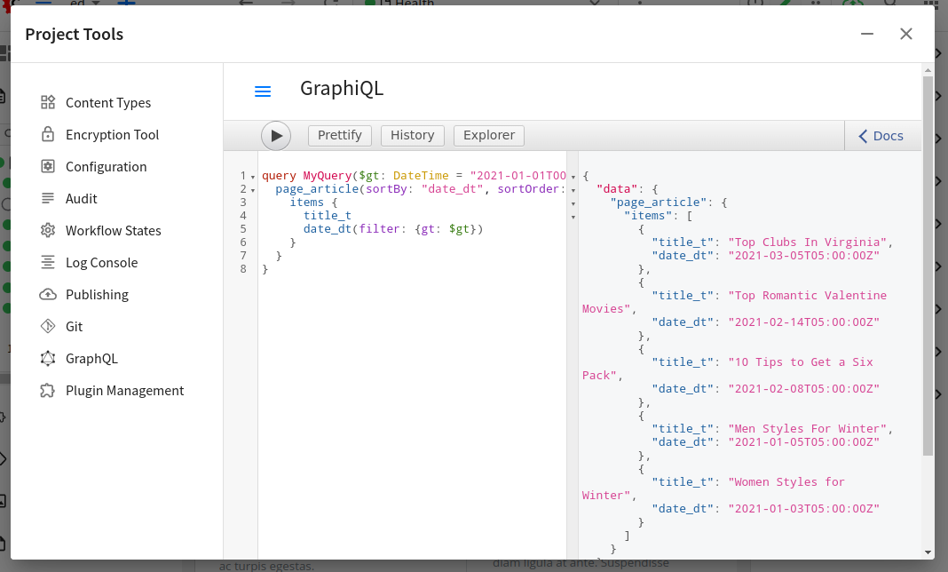Screen dimensions: 948x572
Task: Click the Git diamond icon
Action: click(48, 326)
